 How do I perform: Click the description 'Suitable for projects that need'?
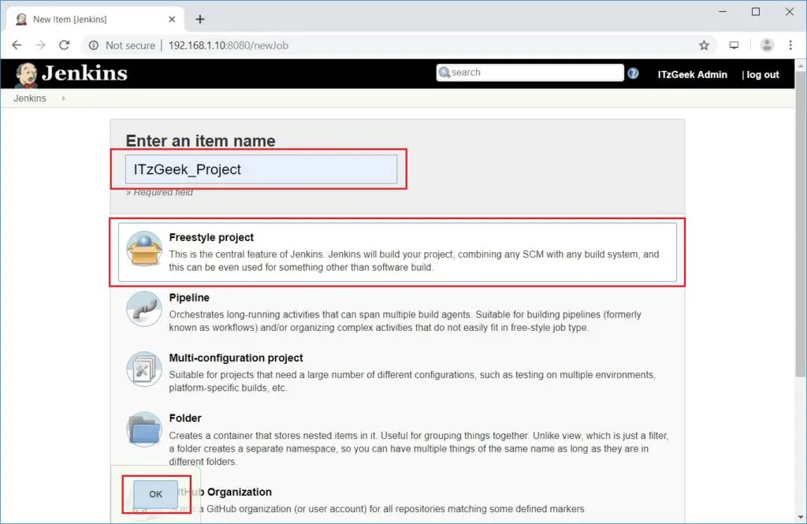coord(411,381)
